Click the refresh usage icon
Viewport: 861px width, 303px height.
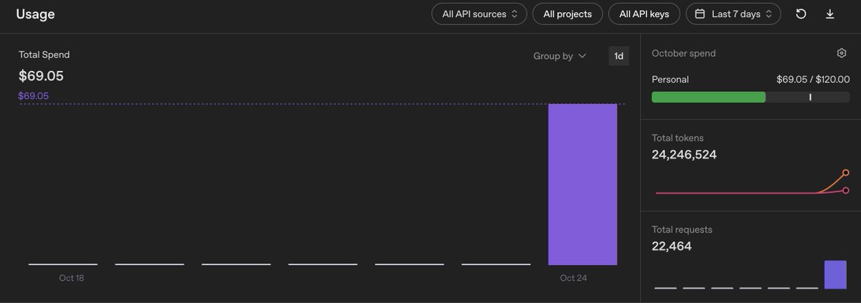click(x=801, y=14)
